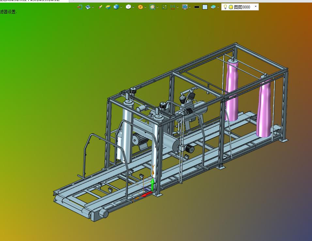Click the exit door icon in toolbar
Screen dimensions: 312x241
pos(80,7)
